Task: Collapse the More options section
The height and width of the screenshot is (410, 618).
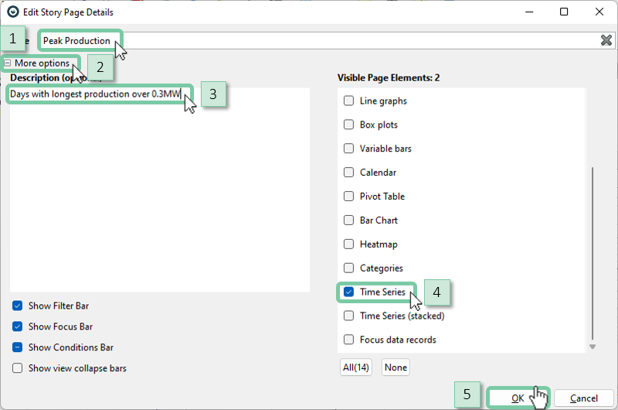Action: coord(8,63)
